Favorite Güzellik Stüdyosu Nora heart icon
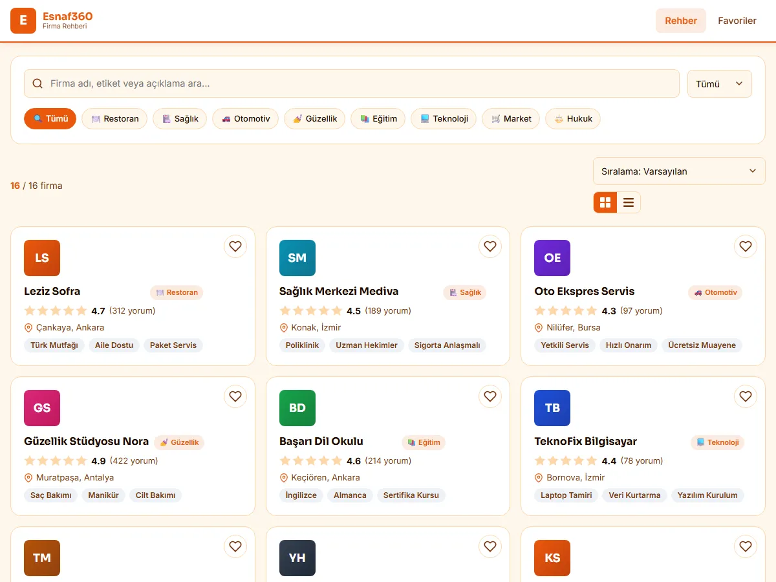The height and width of the screenshot is (582, 776). pyautogui.click(x=235, y=396)
